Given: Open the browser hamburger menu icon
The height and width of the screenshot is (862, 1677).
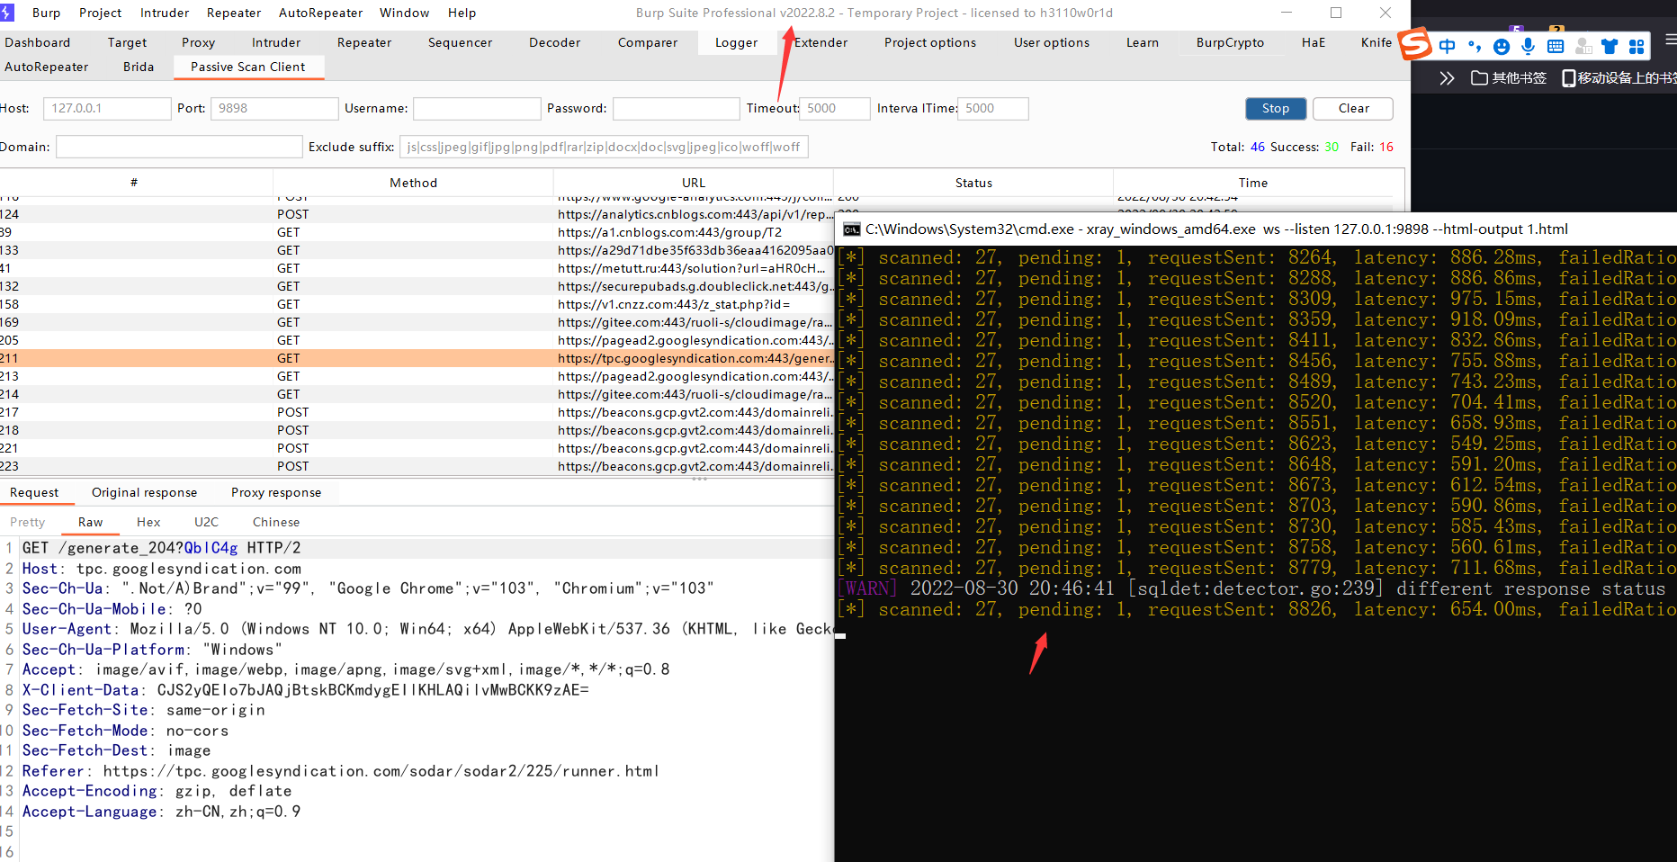Looking at the screenshot, I should (x=1671, y=40).
